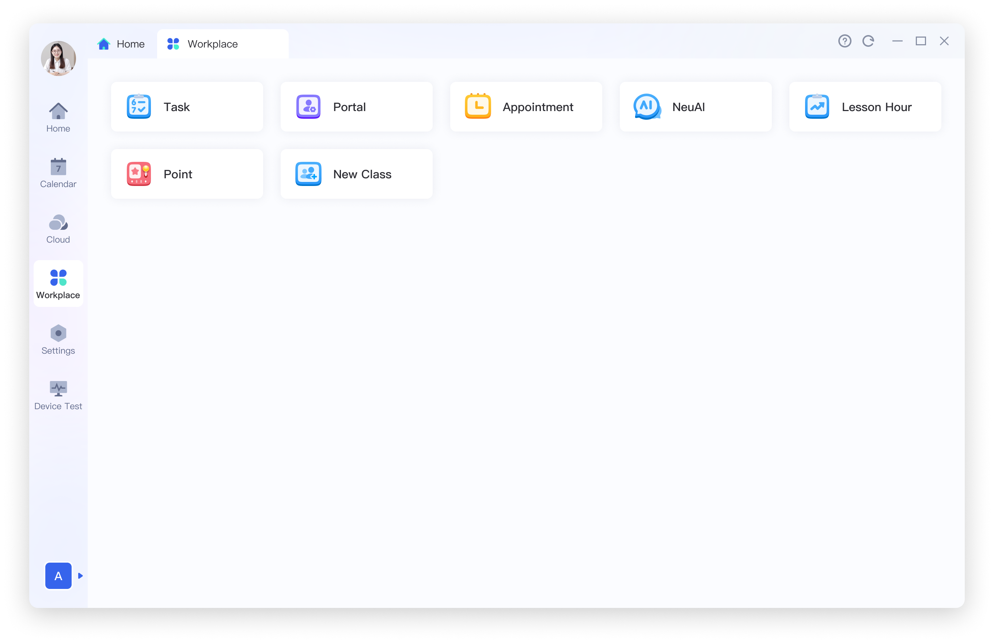The image size is (994, 643).
Task: Launch the Portal app
Action: (x=356, y=107)
